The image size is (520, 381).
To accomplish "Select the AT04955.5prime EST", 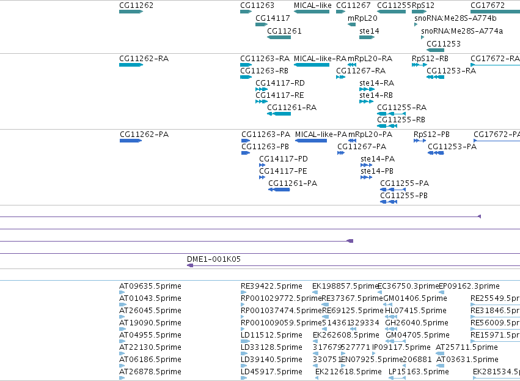I will [x=122, y=341].
